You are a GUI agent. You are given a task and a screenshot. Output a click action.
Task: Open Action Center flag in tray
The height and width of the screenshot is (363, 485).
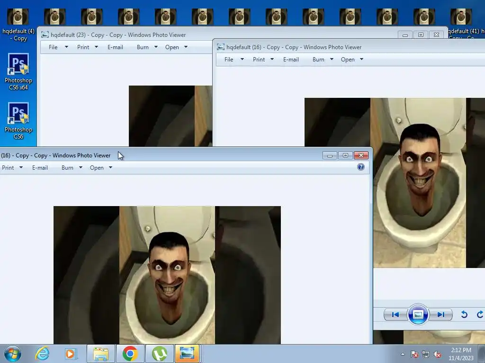(x=414, y=354)
